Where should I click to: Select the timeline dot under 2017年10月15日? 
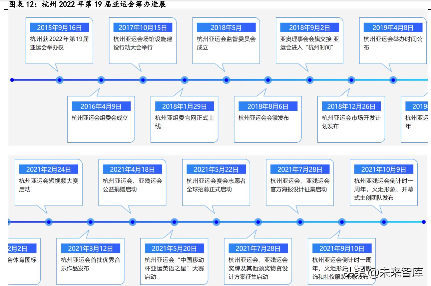coord(143,80)
